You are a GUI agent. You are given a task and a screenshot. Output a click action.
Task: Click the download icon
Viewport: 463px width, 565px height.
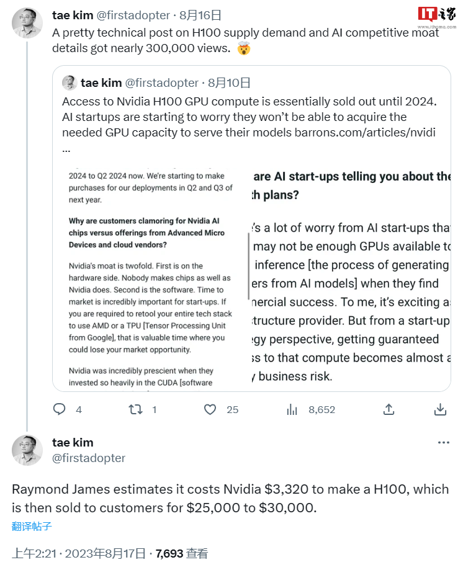click(440, 409)
